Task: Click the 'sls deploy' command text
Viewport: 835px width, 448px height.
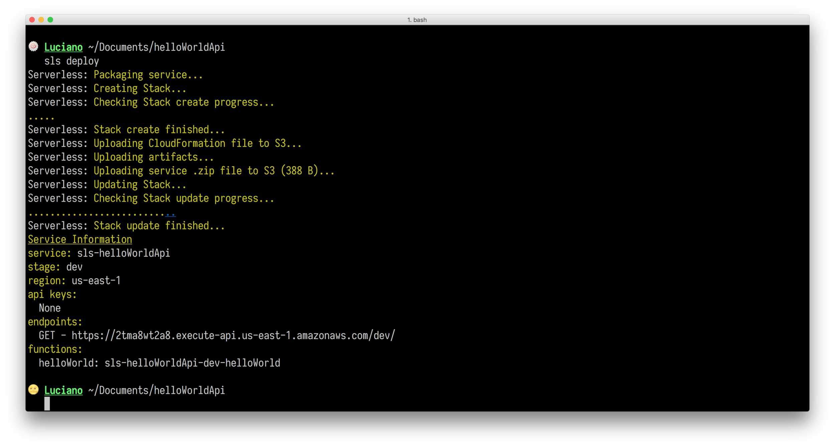Action: coord(71,61)
